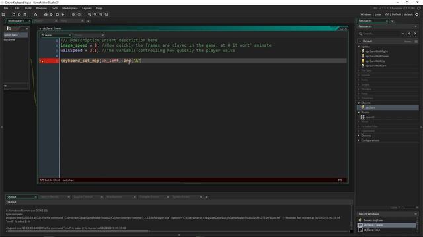This screenshot has width=423, height=237.
Task: Start debugging with the bug icon
Action: coord(46,14)
